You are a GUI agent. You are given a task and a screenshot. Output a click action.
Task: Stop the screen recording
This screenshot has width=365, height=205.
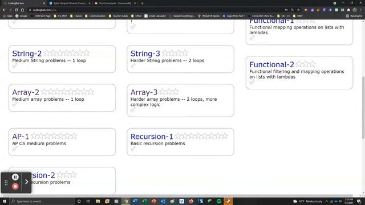[x=15, y=186]
